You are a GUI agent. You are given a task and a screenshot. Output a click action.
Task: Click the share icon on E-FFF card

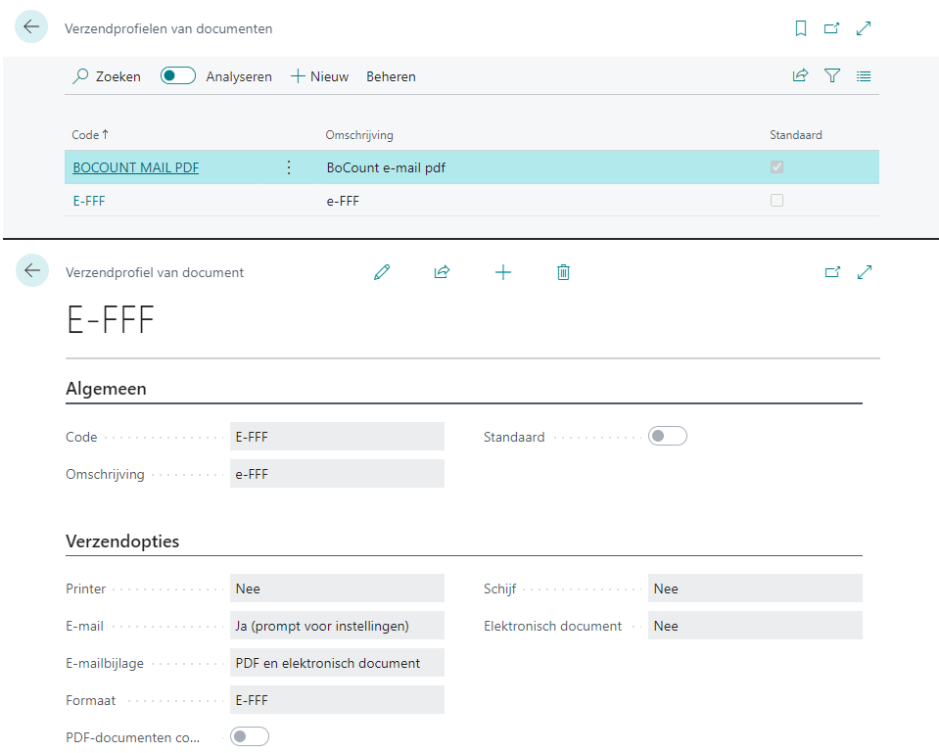pos(442,272)
